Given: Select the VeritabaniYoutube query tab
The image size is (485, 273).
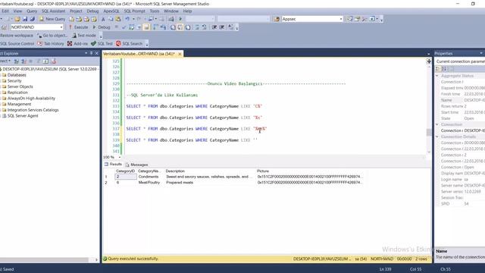Looking at the screenshot, I should (x=139, y=54).
